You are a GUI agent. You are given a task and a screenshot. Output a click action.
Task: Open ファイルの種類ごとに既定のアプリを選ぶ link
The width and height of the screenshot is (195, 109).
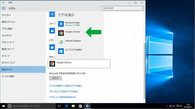coord(66,86)
